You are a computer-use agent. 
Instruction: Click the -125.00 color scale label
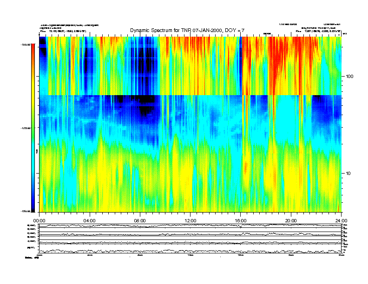[26, 128]
